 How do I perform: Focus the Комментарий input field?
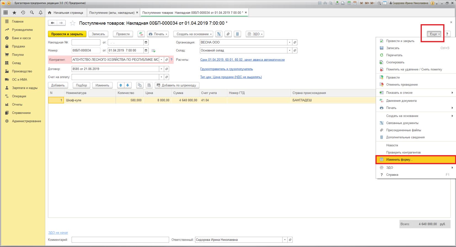pyautogui.click(x=120, y=240)
